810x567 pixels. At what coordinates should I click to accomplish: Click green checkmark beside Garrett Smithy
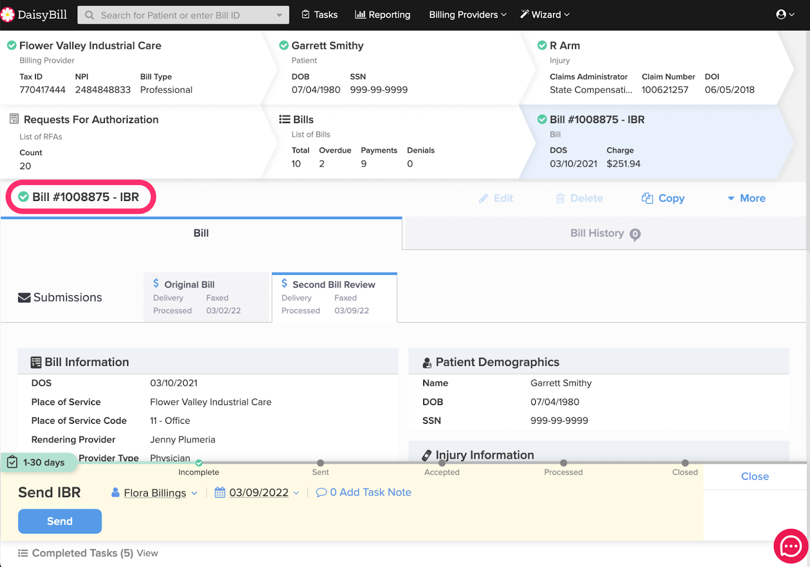[x=284, y=46]
